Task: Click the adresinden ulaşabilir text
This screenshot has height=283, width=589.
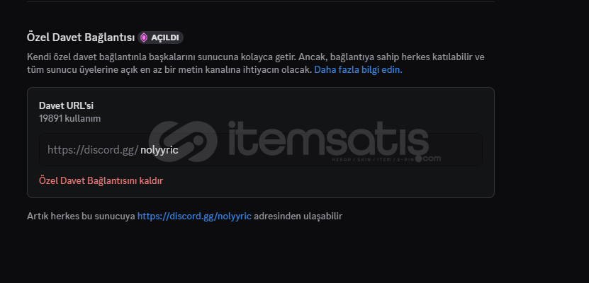Action: (298, 216)
